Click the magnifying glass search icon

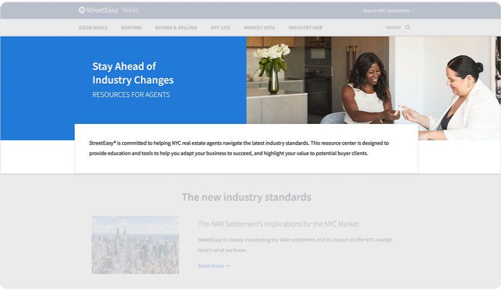408,27
